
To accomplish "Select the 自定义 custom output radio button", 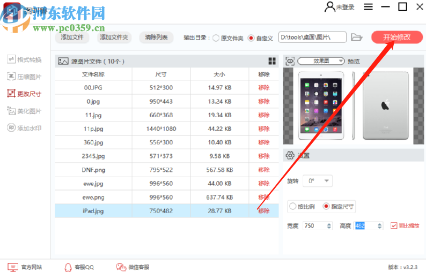I will [251, 38].
